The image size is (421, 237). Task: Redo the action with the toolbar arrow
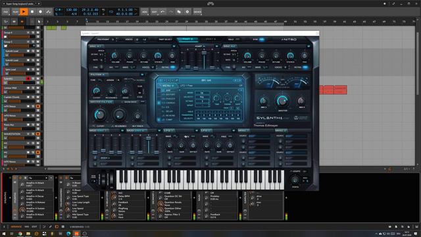point(171,12)
